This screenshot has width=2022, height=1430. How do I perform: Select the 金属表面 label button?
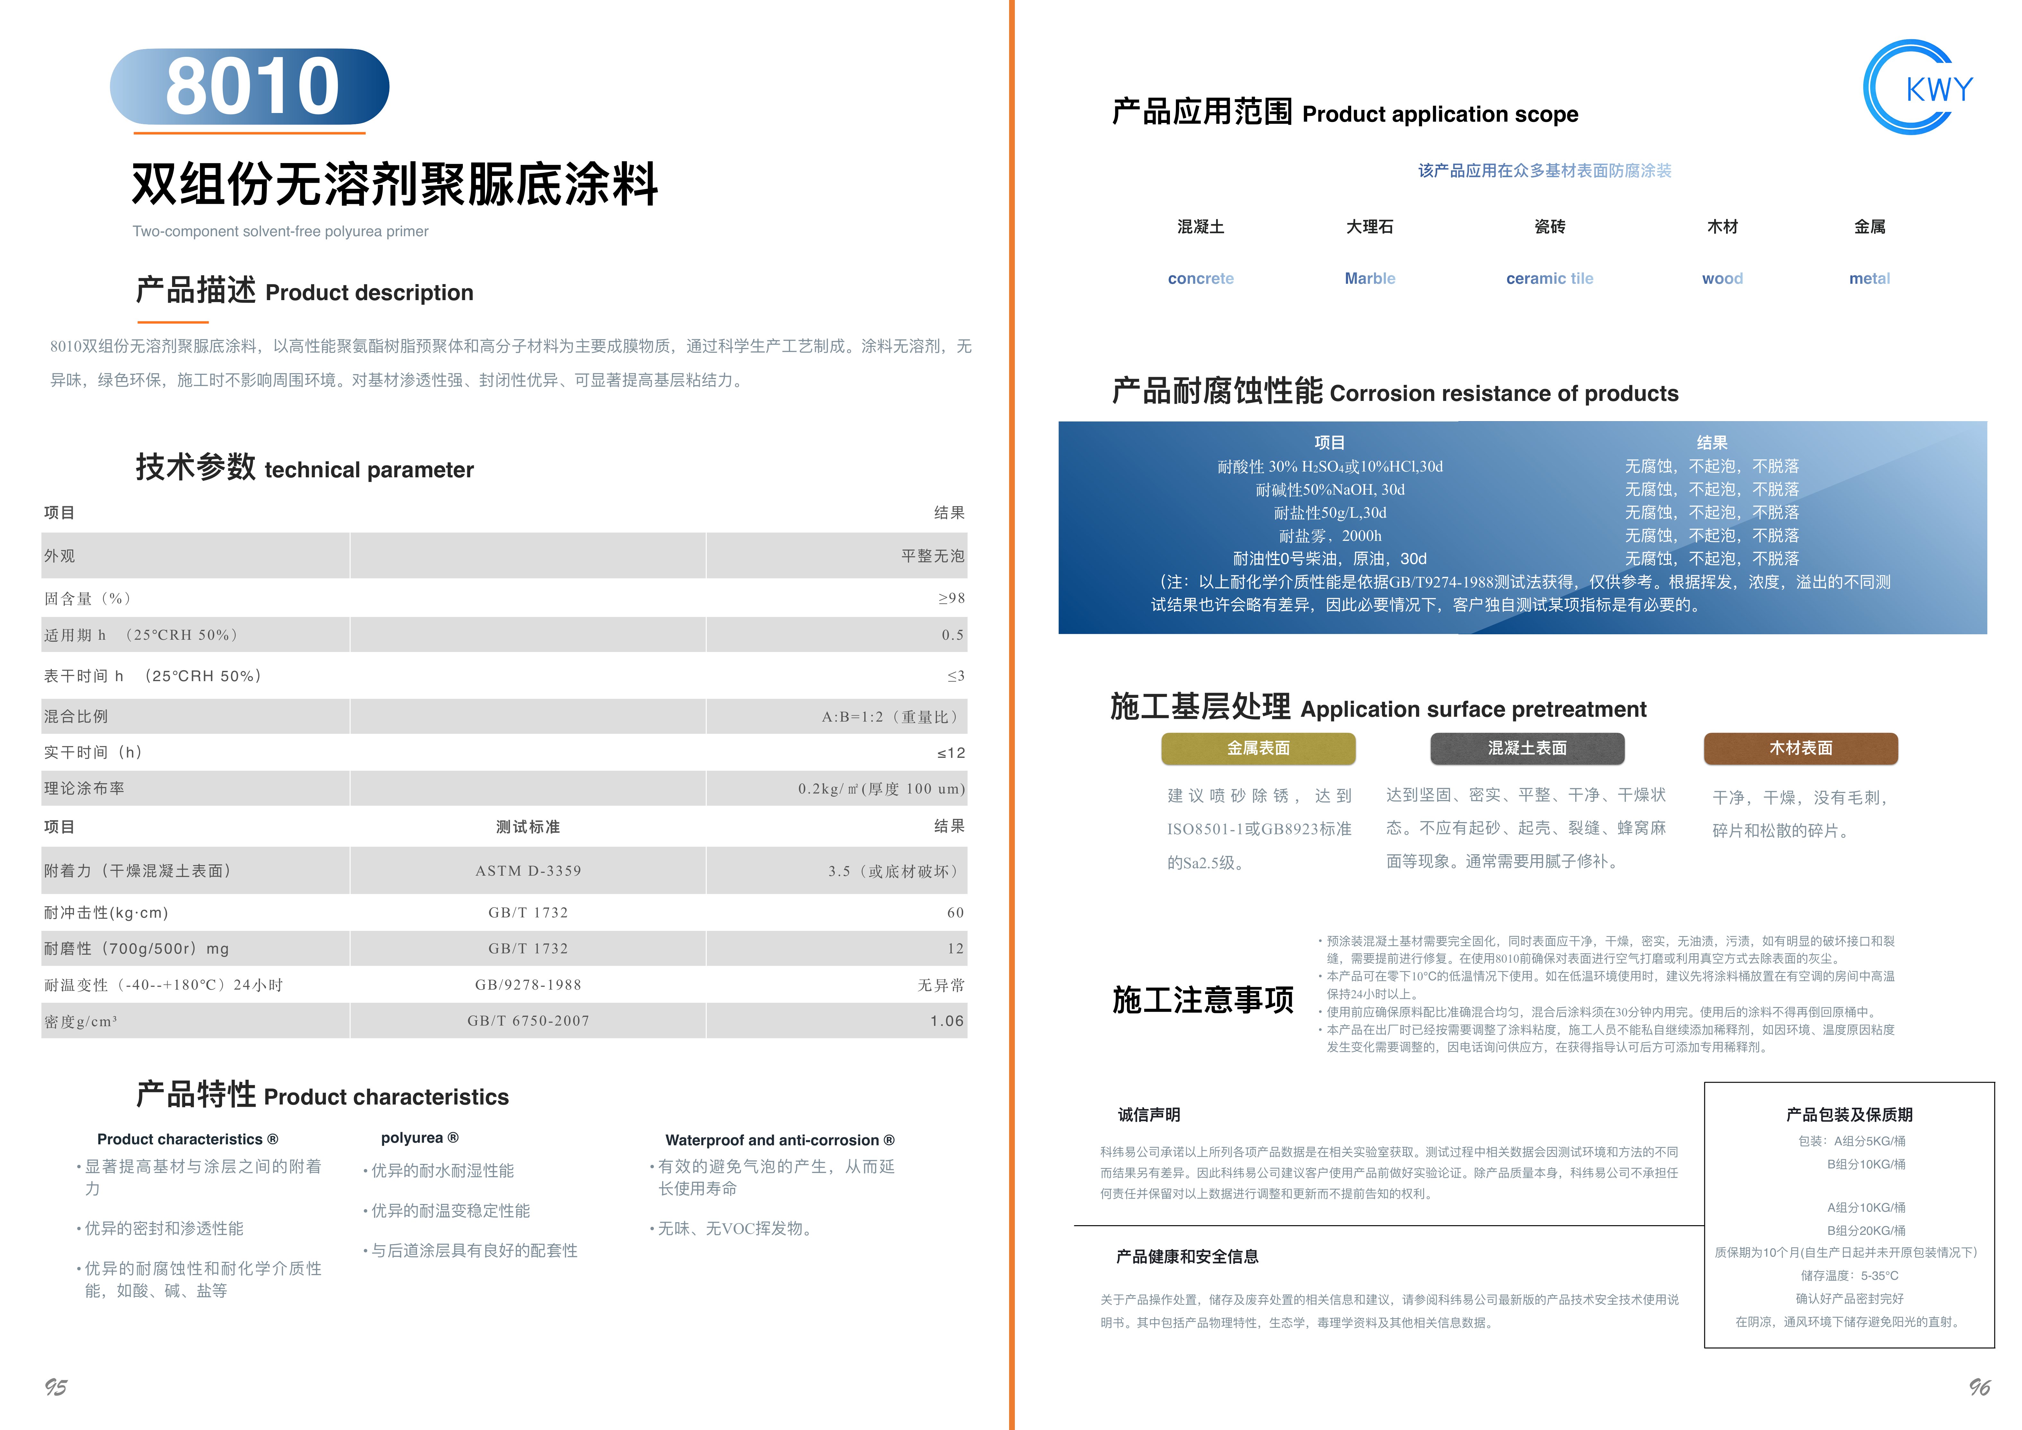click(x=1258, y=749)
